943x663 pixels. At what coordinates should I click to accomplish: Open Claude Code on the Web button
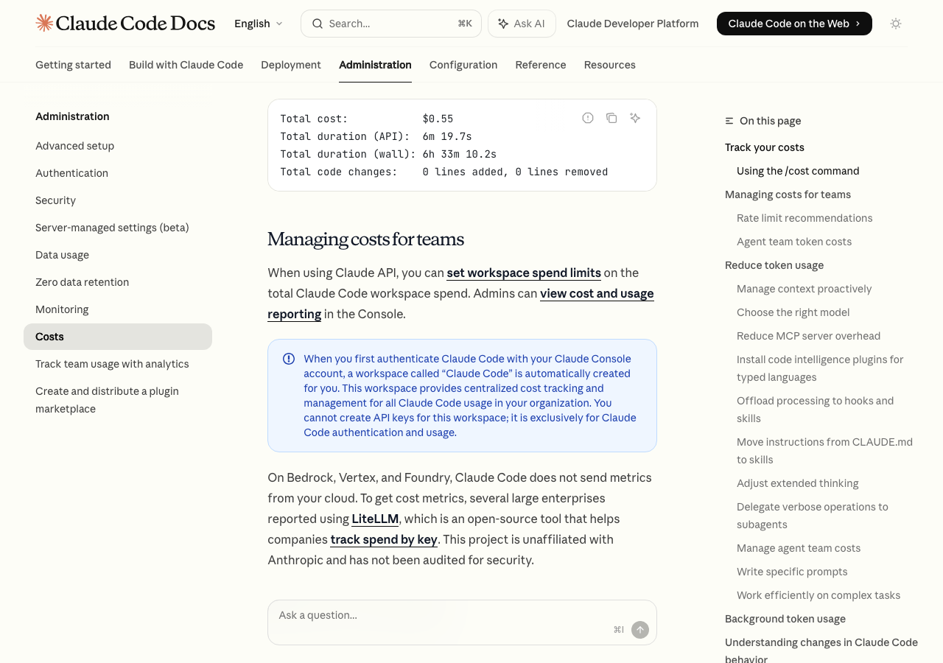(793, 24)
